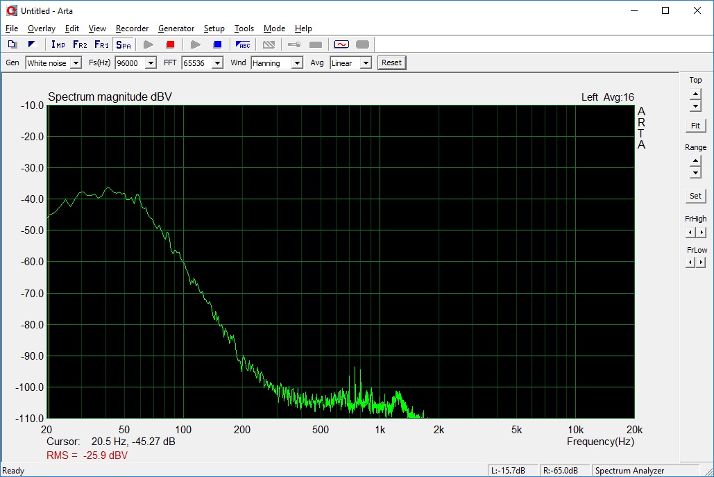Click the Range down arrow stepper
Viewport: 714px width, 477px height.
(695, 172)
